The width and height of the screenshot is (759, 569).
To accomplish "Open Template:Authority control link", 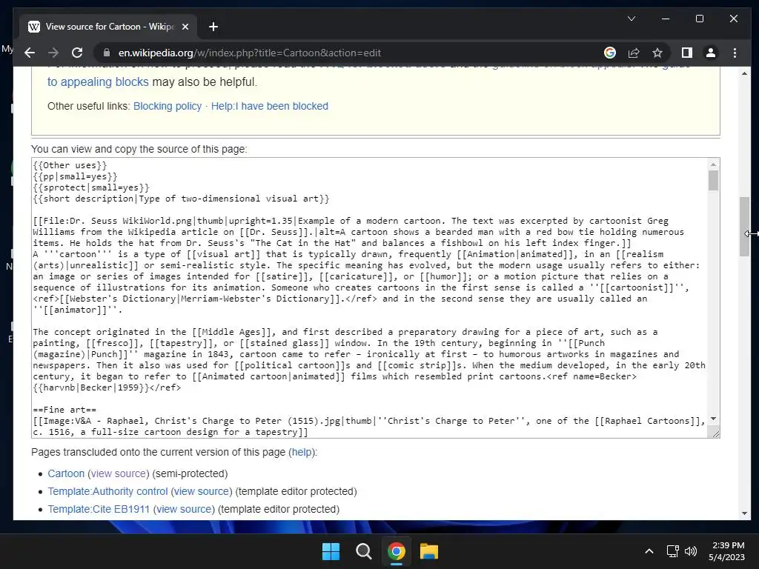I will point(107,491).
